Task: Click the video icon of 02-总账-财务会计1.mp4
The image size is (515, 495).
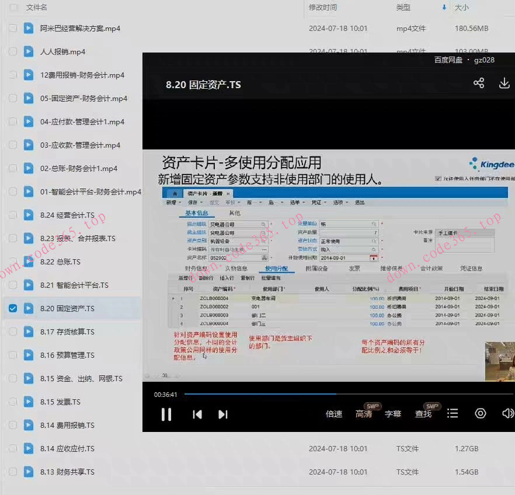Action: [29, 168]
